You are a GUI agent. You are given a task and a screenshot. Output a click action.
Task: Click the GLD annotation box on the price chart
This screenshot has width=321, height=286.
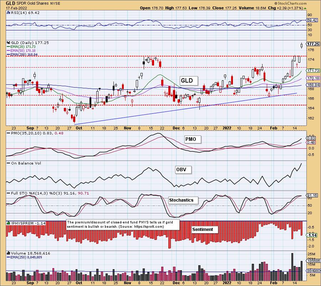pos(189,80)
